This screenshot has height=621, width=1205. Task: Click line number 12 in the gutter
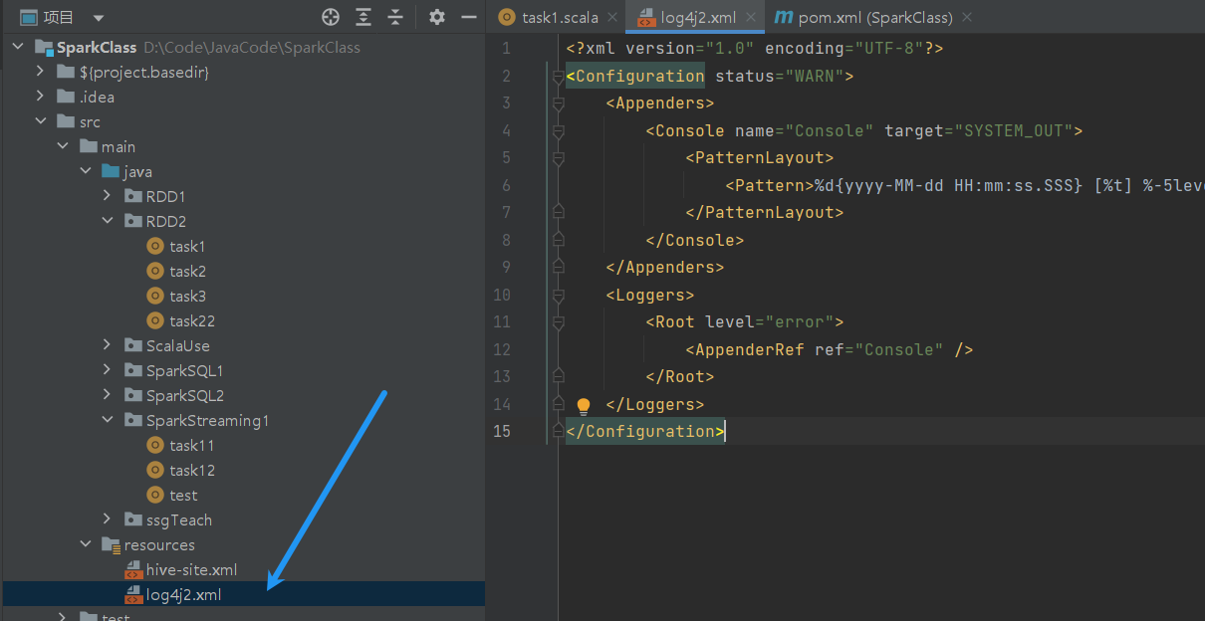(x=501, y=349)
